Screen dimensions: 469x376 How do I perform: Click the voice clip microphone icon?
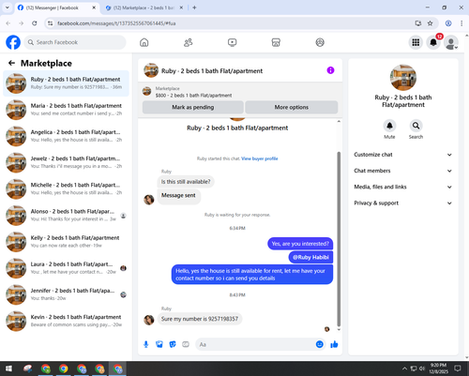pyautogui.click(x=146, y=344)
